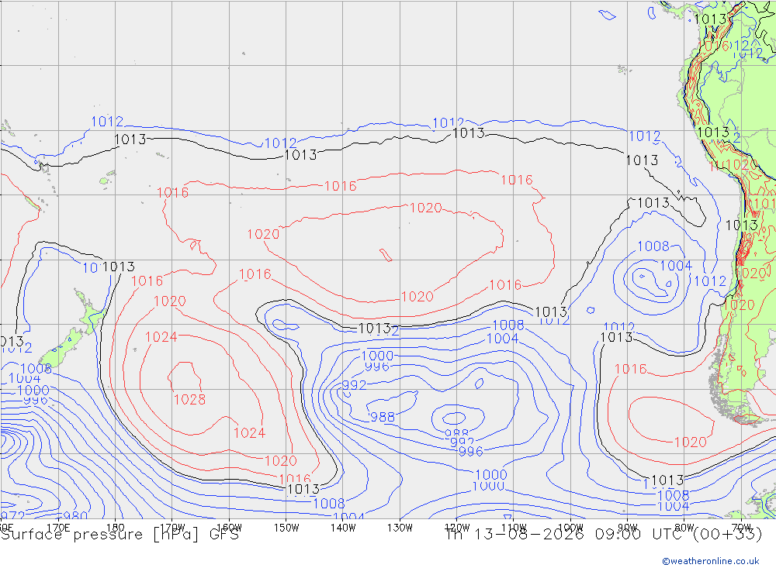
Task: Select the 972 isobar label
Action: coord(12,515)
